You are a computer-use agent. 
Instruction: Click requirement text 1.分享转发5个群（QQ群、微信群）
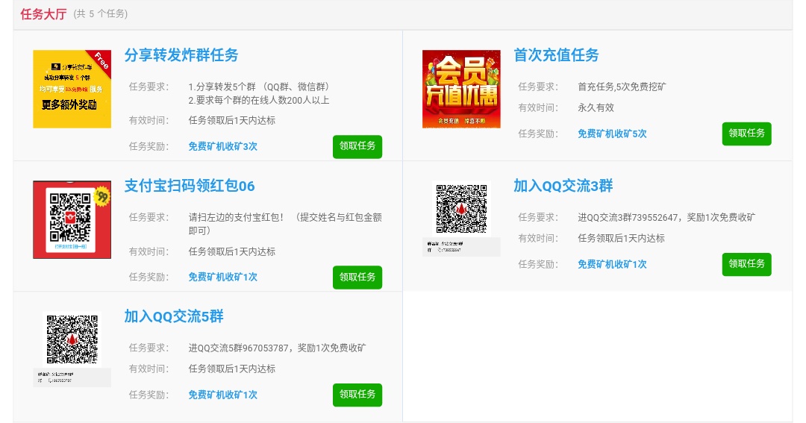(260, 87)
